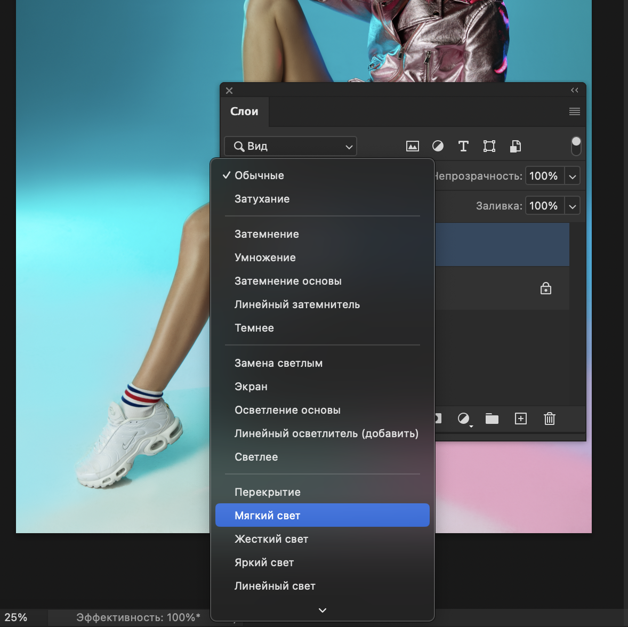The height and width of the screenshot is (627, 628).
Task: Choose Затемнение основы blend mode
Action: [323, 281]
